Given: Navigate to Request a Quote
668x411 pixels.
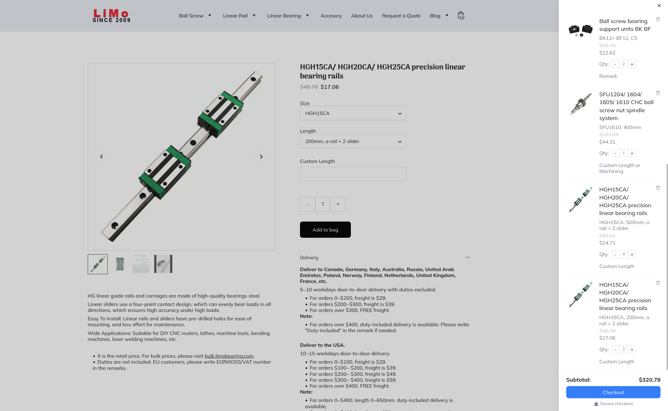Looking at the screenshot, I should tap(401, 16).
